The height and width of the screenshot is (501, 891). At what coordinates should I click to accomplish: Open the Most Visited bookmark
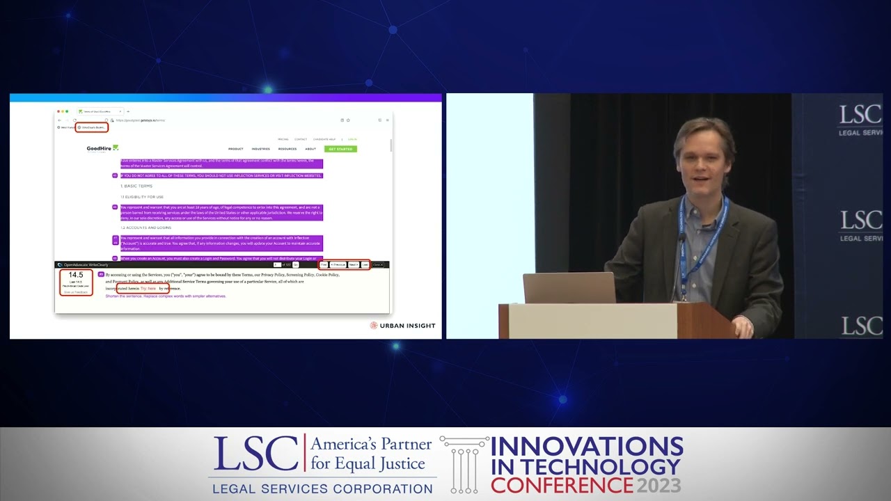pos(66,127)
